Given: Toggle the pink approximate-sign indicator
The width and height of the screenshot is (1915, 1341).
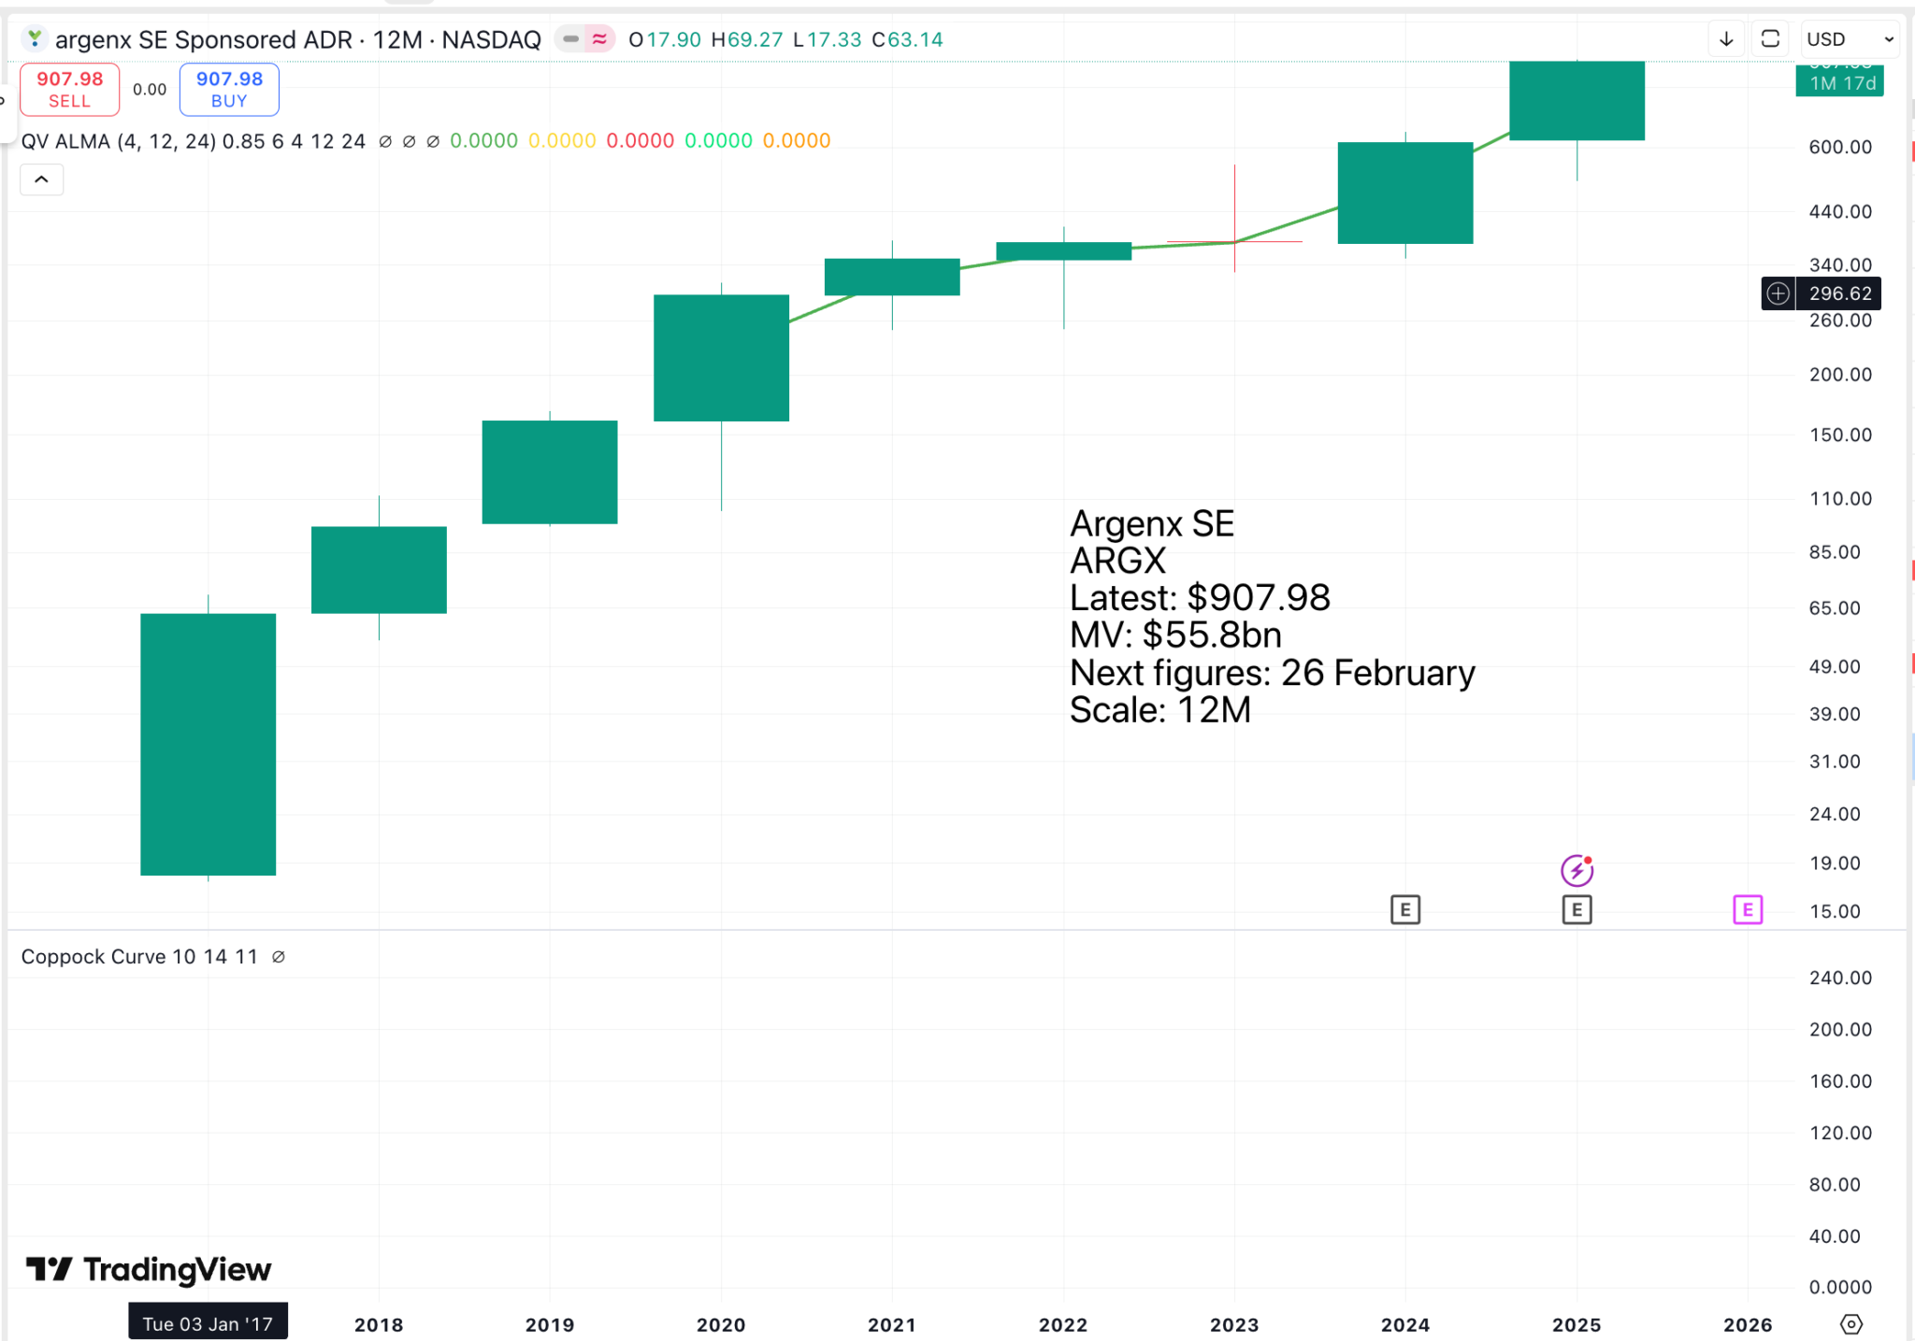Looking at the screenshot, I should (x=599, y=39).
